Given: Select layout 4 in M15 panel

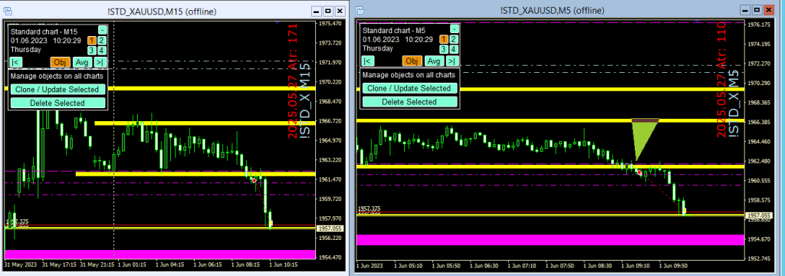Looking at the screenshot, I should pos(102,50).
